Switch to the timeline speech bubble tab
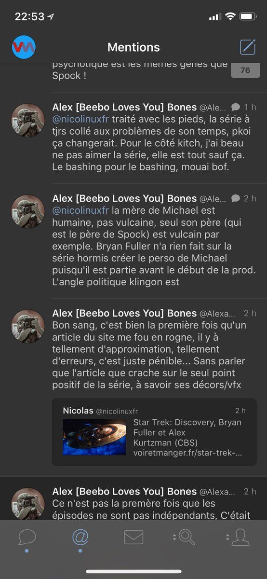267x579 pixels. [x=27, y=537]
